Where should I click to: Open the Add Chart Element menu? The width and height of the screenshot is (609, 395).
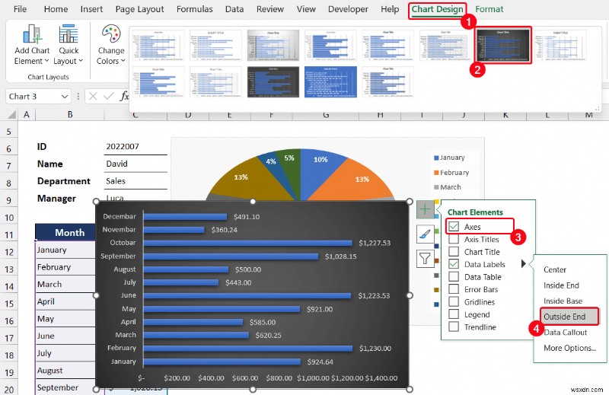[32, 45]
